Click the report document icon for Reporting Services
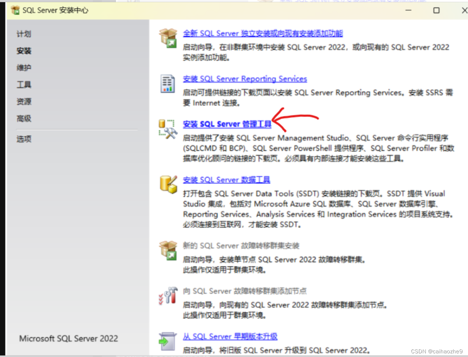The height and width of the screenshot is (357, 468). tap(167, 84)
